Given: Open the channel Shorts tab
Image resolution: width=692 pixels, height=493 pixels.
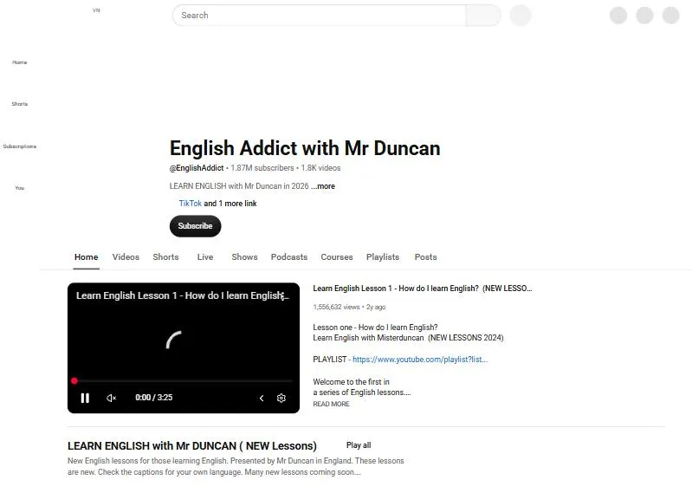Looking at the screenshot, I should 165,256.
